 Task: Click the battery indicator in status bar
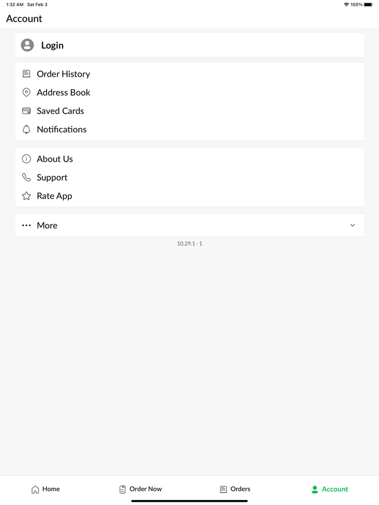click(x=368, y=4)
